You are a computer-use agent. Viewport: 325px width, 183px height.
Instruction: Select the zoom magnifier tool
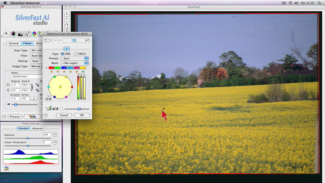[7, 34]
